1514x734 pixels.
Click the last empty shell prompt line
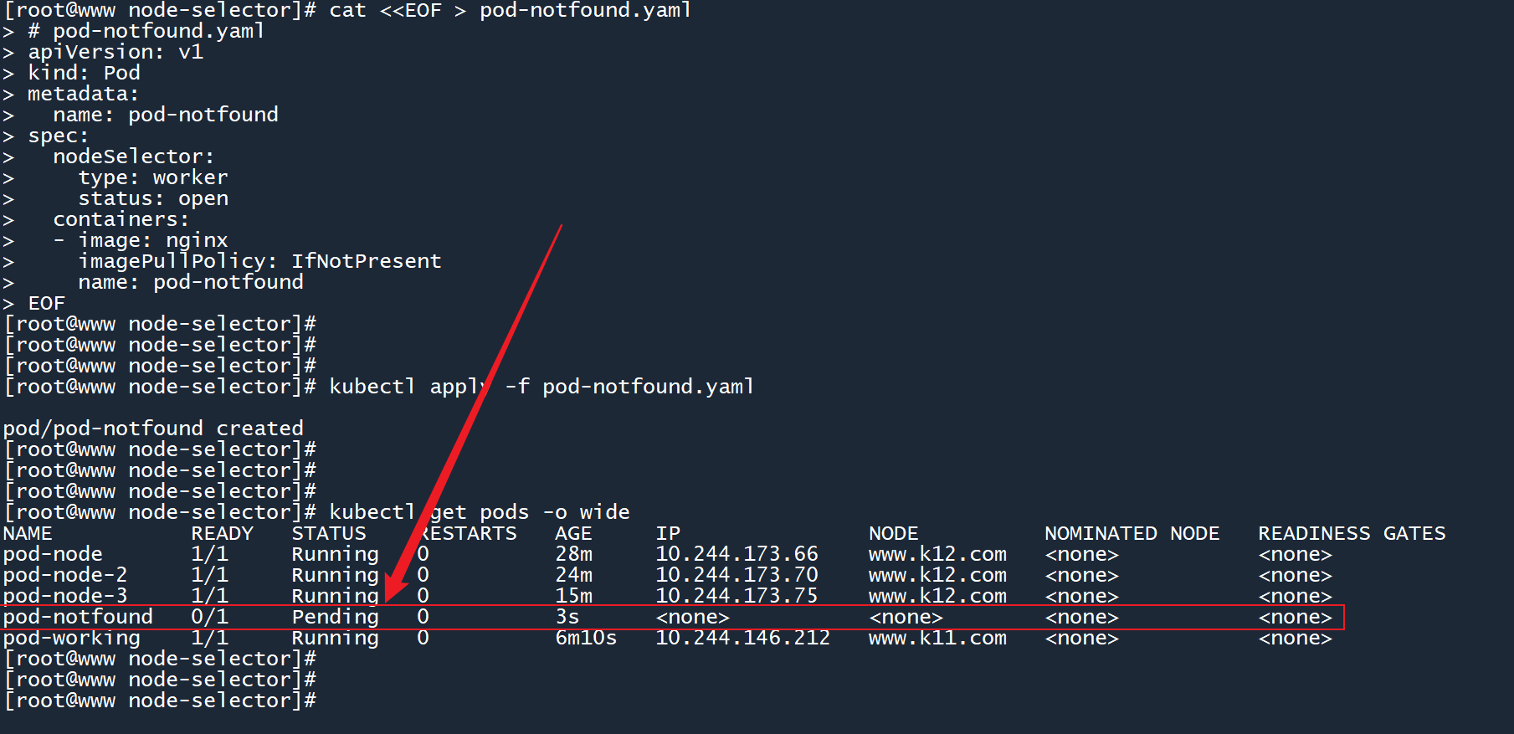coord(161,701)
